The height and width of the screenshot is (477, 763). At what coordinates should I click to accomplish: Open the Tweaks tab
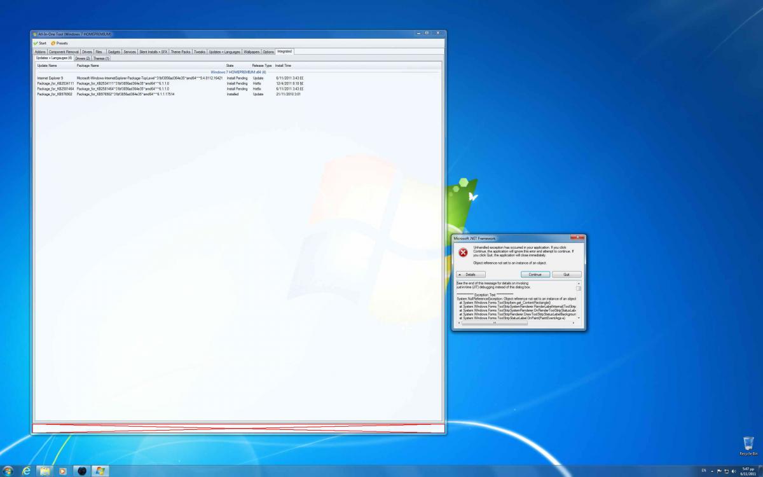point(200,52)
